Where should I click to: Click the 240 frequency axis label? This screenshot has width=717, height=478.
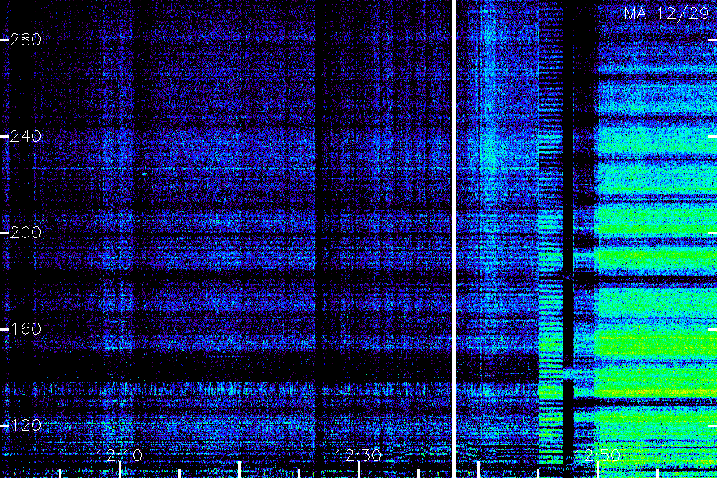point(25,136)
